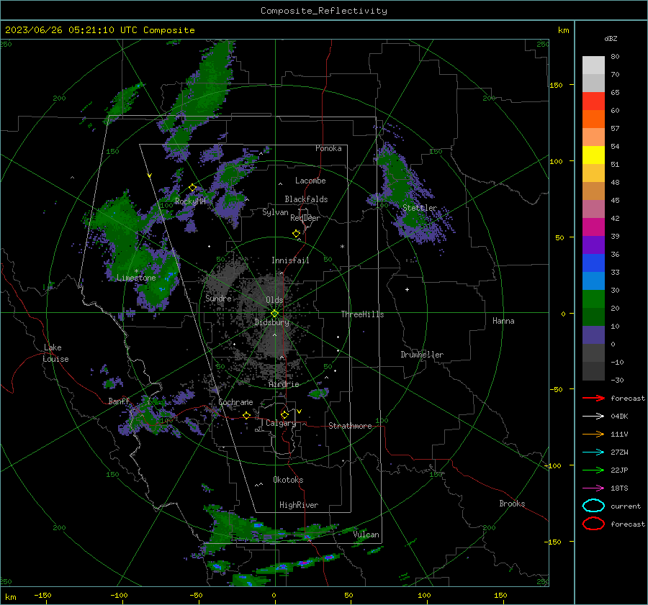
Task: Click the km unit label at bottom left
Action: [x=10, y=597]
